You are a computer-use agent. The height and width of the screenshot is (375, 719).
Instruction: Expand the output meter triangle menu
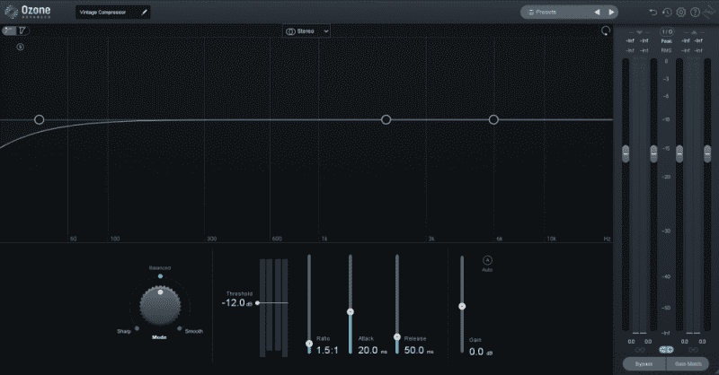click(x=694, y=32)
